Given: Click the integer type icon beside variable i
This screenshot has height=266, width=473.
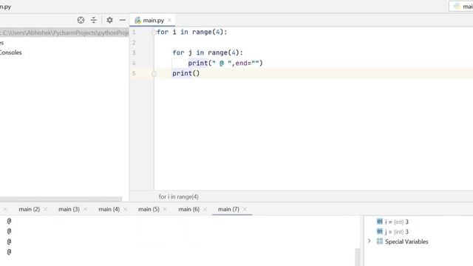Looking at the screenshot, I should (x=379, y=222).
